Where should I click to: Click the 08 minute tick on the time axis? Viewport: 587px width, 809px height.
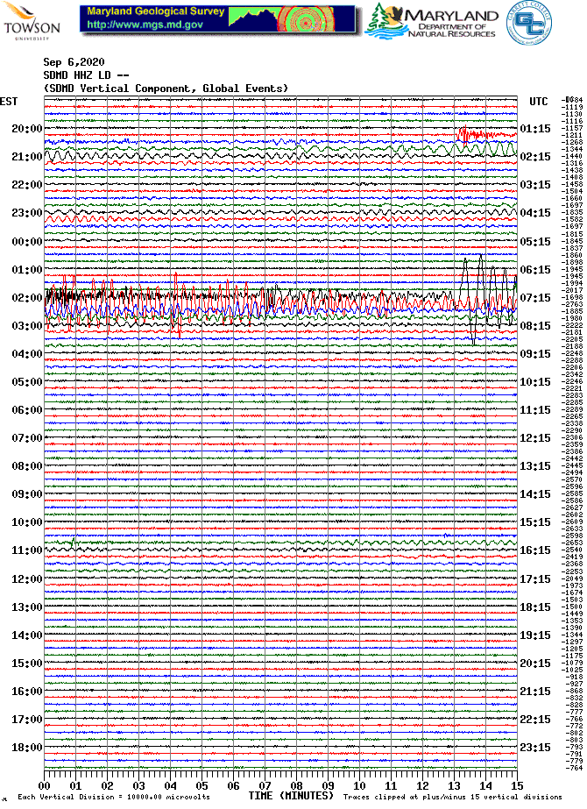(x=296, y=785)
